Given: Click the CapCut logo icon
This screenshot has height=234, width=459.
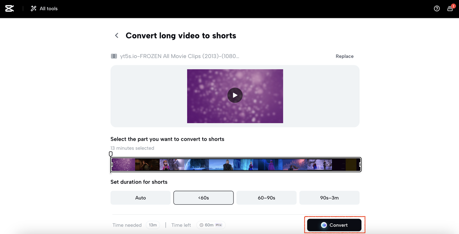Looking at the screenshot, I should 10,9.
